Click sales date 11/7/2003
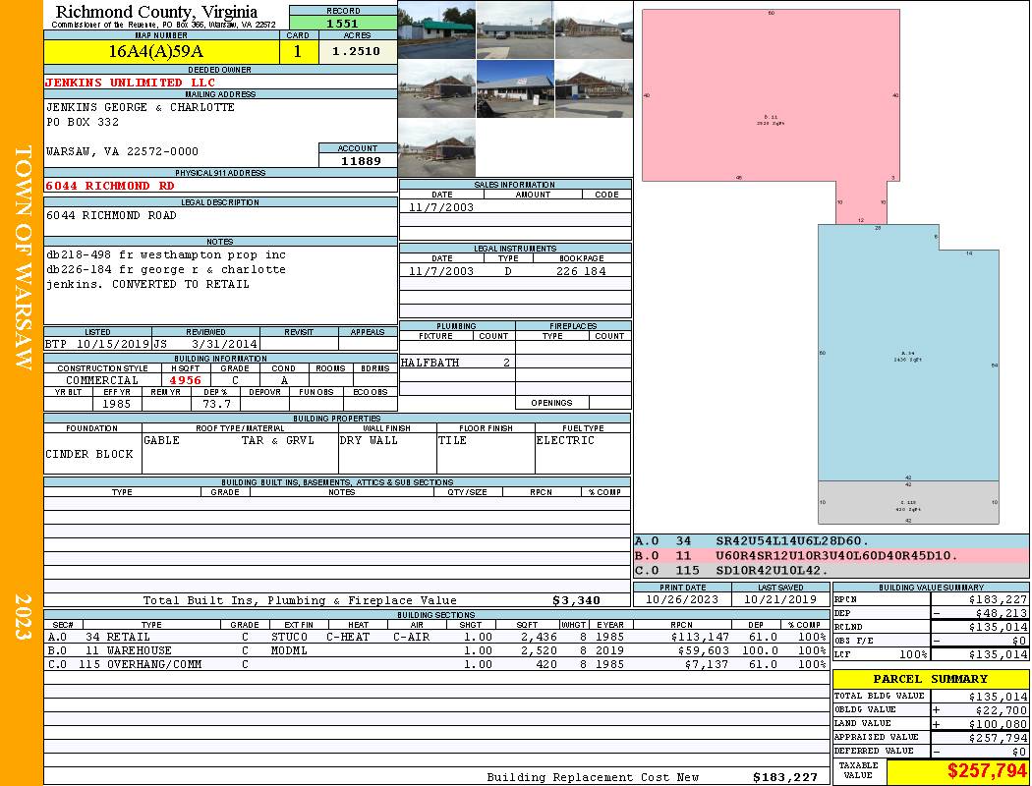This screenshot has height=786, width=1032. [441, 207]
